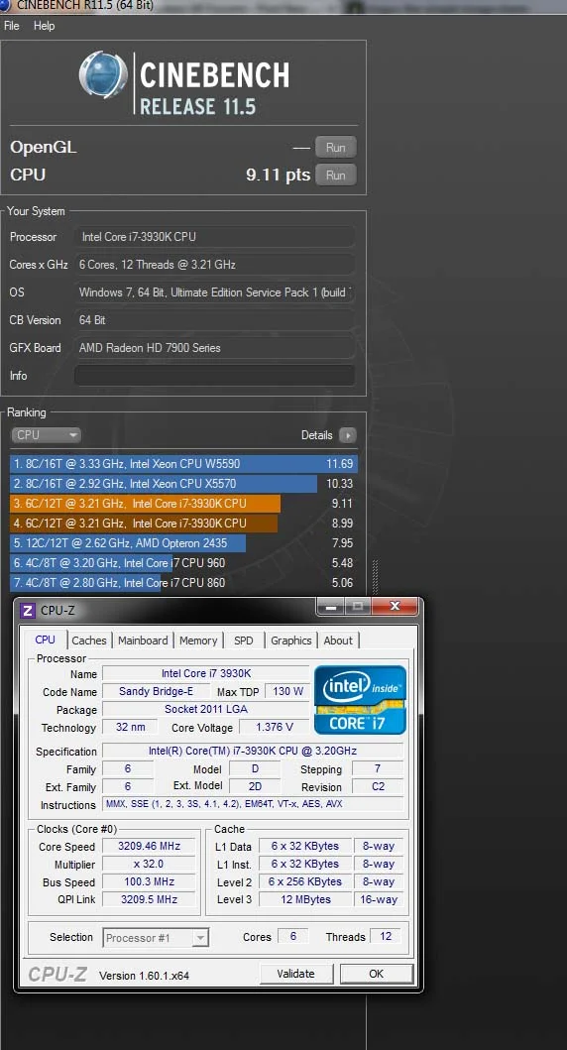567x1050 pixels.
Task: Select the Xeon W5590 ranking row
Action: [183, 463]
